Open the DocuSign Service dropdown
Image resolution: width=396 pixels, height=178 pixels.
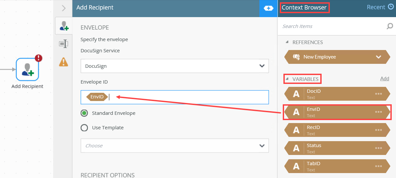[175, 66]
